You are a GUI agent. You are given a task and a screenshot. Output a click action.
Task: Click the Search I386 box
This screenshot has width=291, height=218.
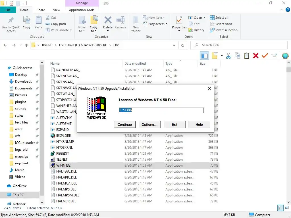[x=239, y=45]
